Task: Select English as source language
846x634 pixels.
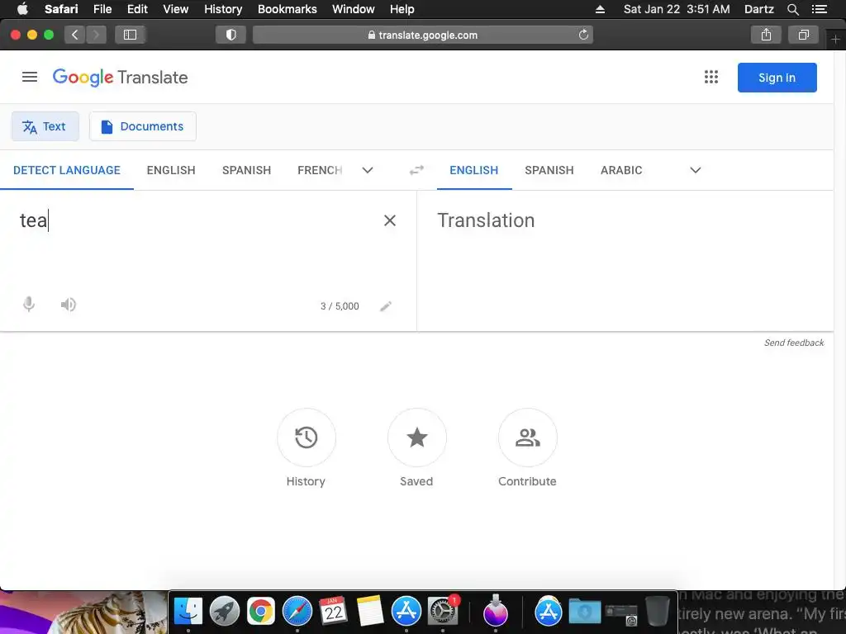Action: click(171, 170)
